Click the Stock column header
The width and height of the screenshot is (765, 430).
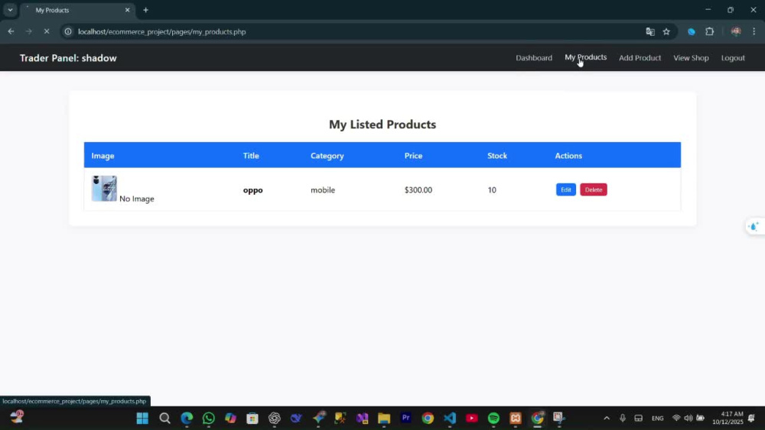tap(497, 156)
